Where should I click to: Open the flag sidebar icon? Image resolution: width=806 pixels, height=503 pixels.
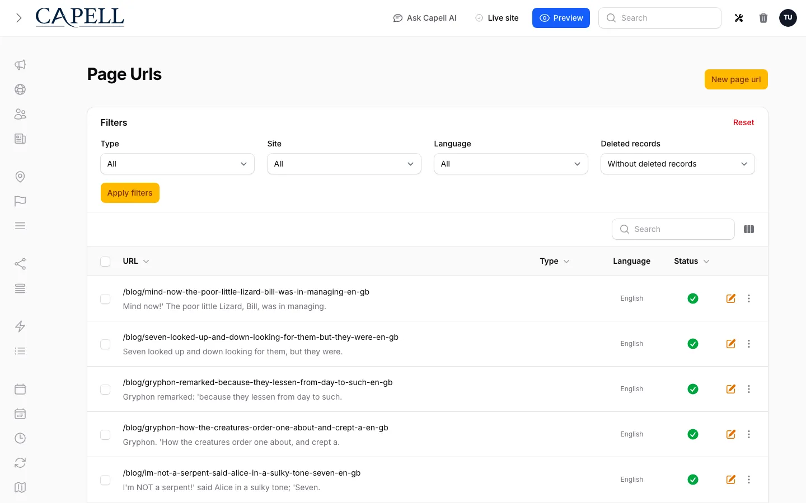(x=20, y=201)
